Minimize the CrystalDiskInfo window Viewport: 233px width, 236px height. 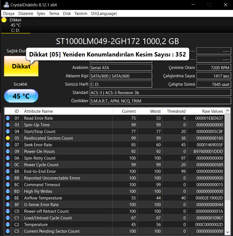pyautogui.click(x=193, y=5)
